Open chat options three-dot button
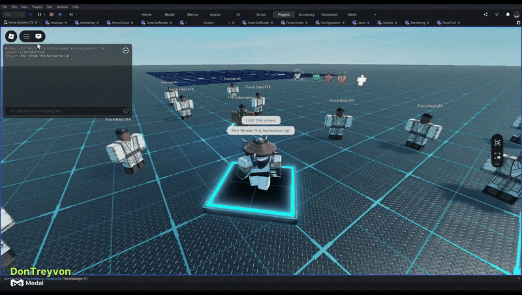This screenshot has height=295, width=522. tap(125, 50)
